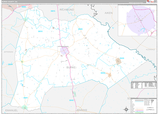Click the BURKE COUNTY, GA title
The image size is (158, 114).
[9, 2]
